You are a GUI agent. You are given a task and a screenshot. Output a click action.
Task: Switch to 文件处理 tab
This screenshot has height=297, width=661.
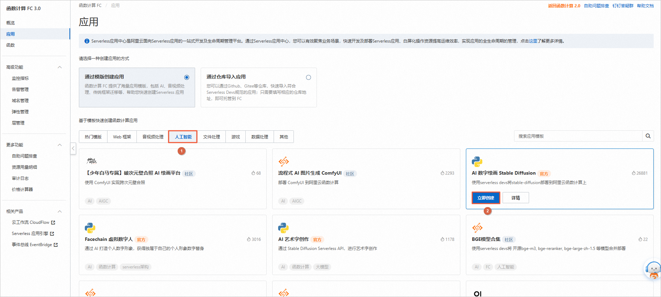point(211,137)
